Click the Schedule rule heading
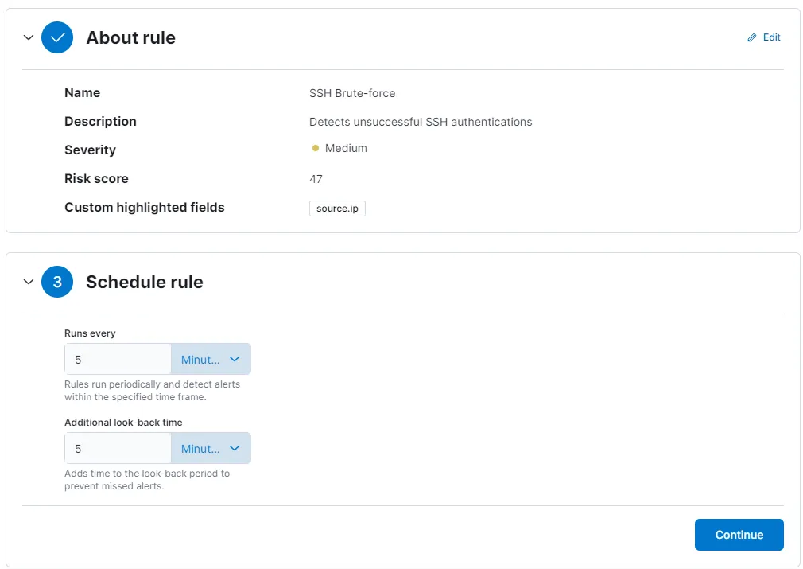 pyautogui.click(x=144, y=282)
